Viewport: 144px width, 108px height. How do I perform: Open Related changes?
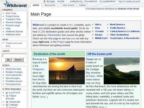[14, 72]
